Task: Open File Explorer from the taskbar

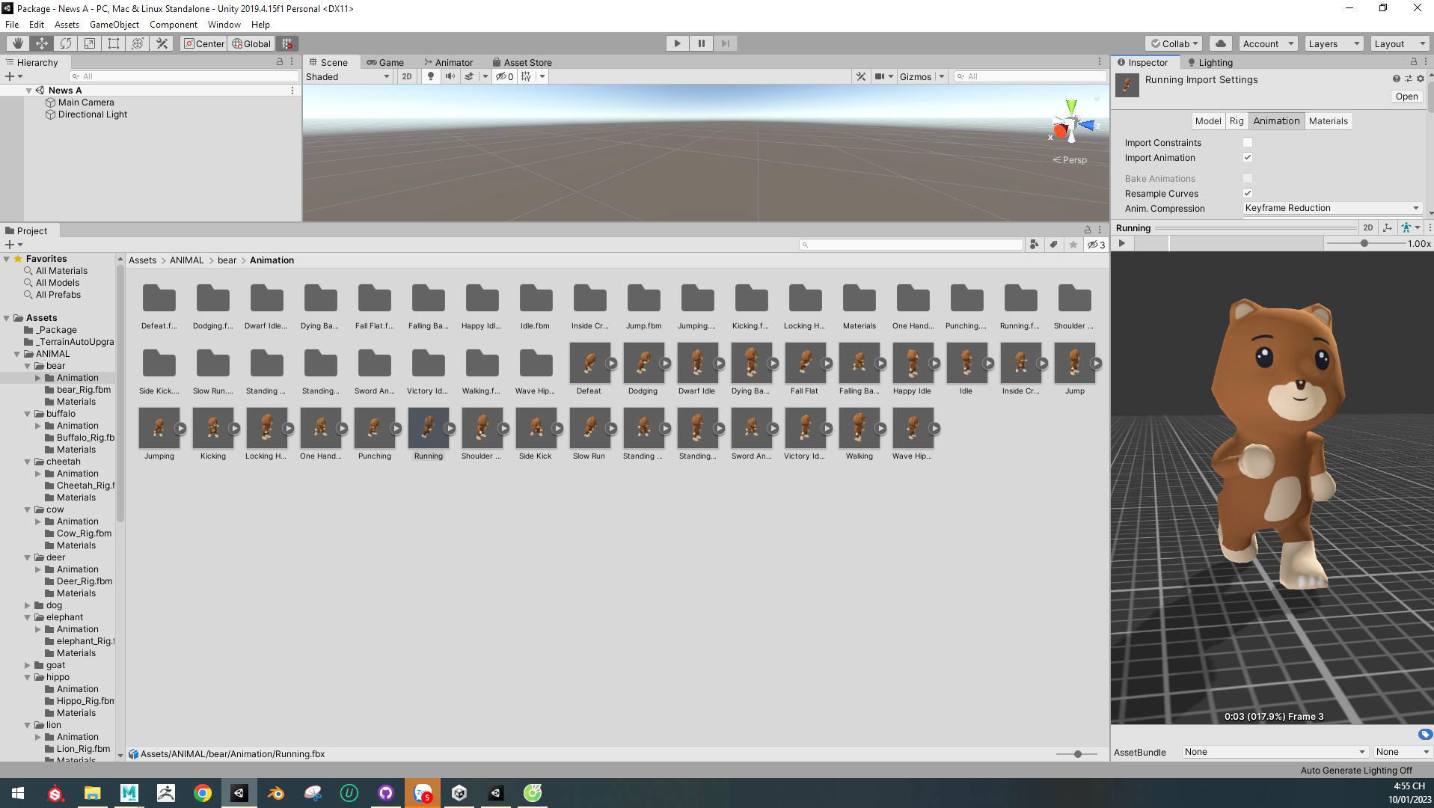Action: pyautogui.click(x=92, y=793)
